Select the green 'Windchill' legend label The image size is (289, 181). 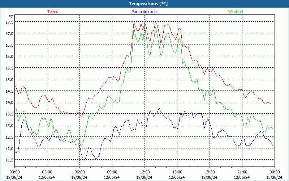[x=236, y=12]
